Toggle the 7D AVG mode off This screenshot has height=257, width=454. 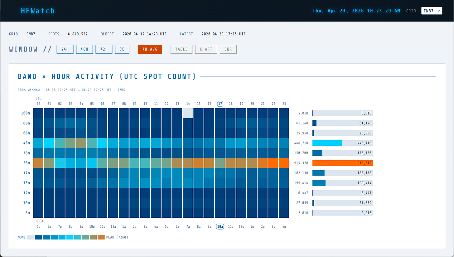point(150,49)
